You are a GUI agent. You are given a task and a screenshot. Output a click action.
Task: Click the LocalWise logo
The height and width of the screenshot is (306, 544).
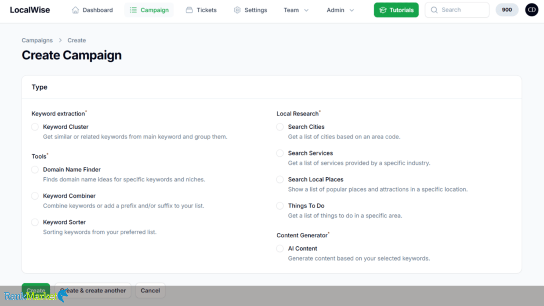(x=30, y=10)
